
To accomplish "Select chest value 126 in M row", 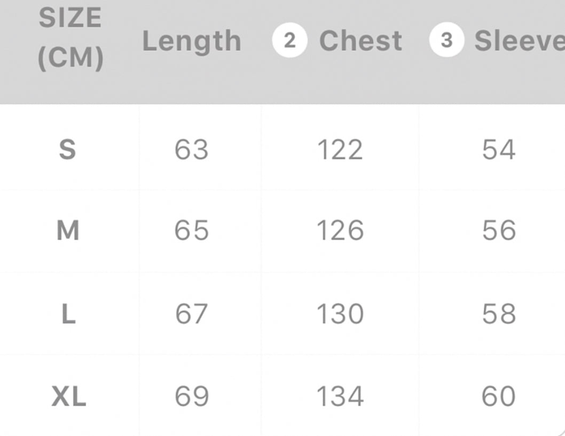I will point(340,231).
